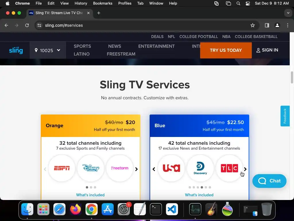Click SIGN IN link
The height and width of the screenshot is (221, 294).
[267, 50]
